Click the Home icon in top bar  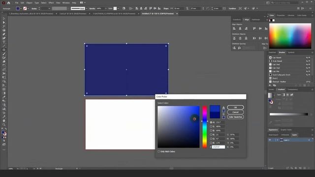click(x=9, y=3)
